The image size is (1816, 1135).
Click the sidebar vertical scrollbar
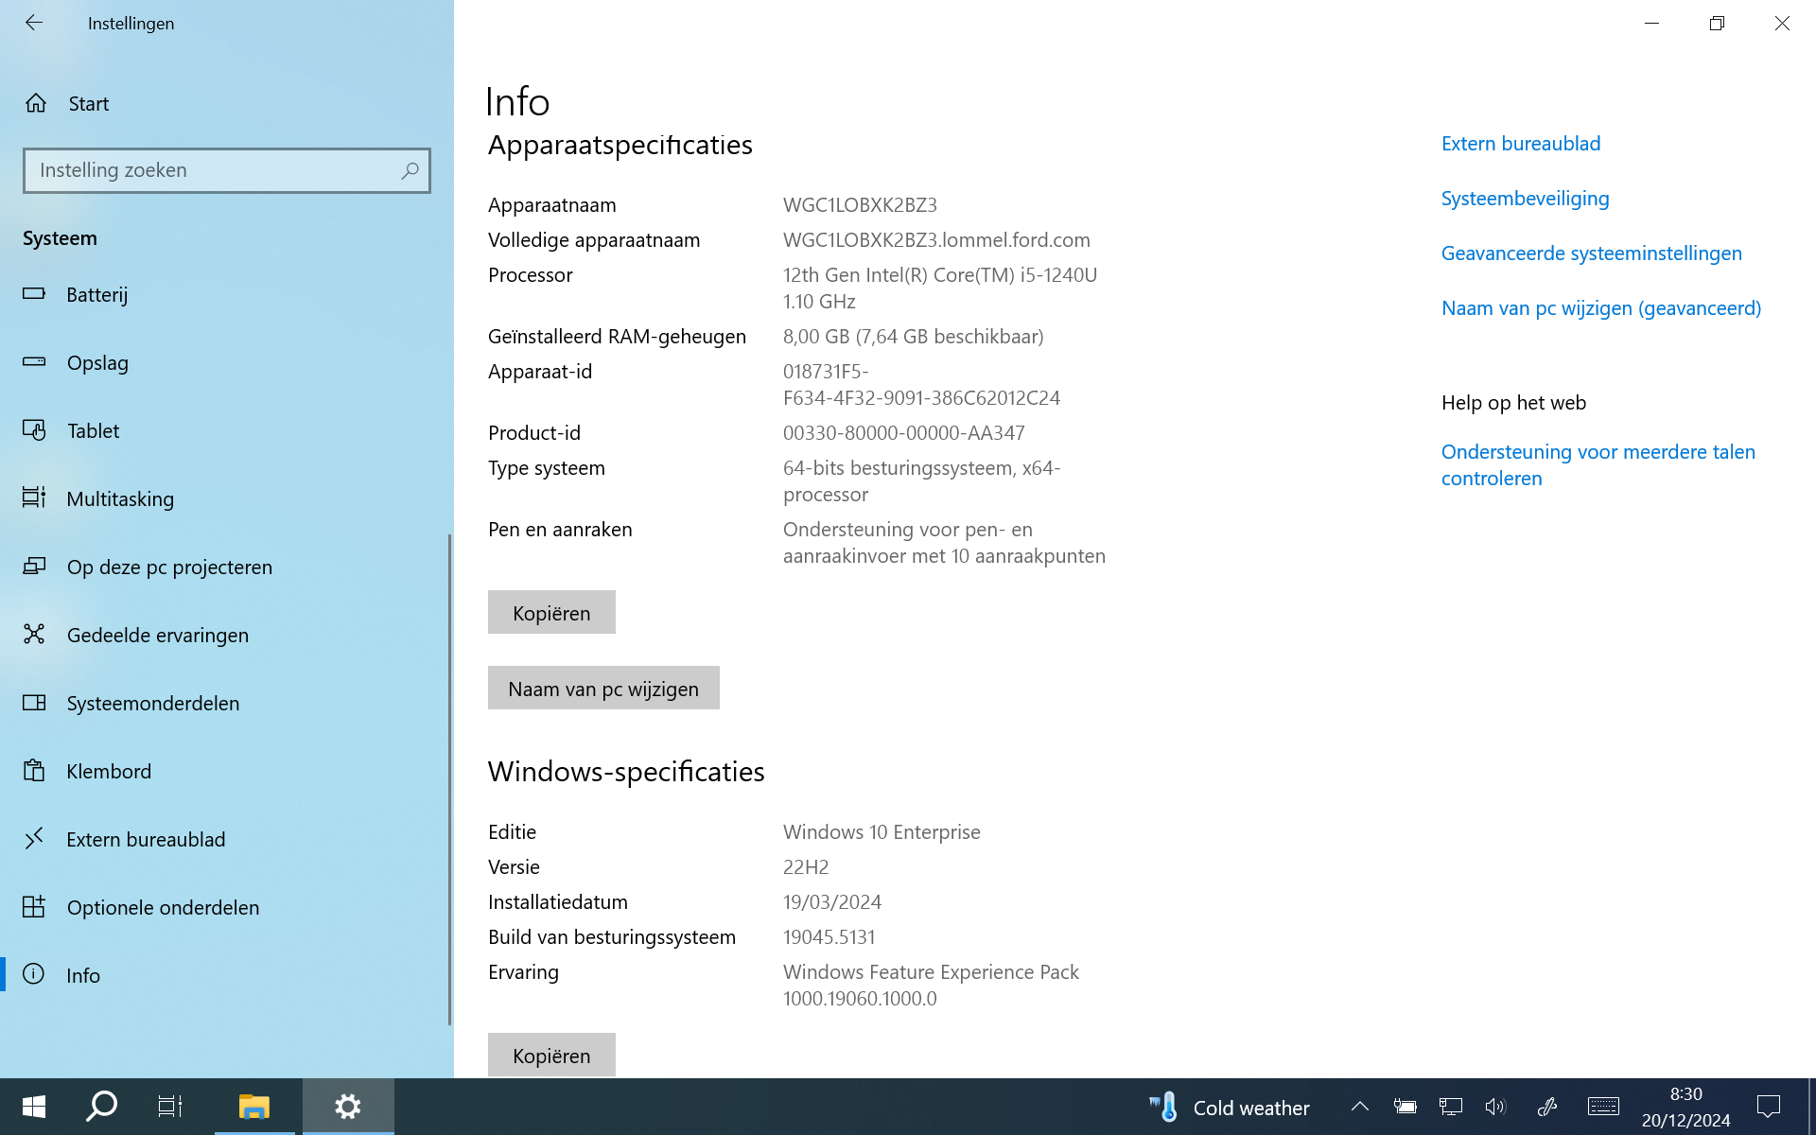point(449,779)
